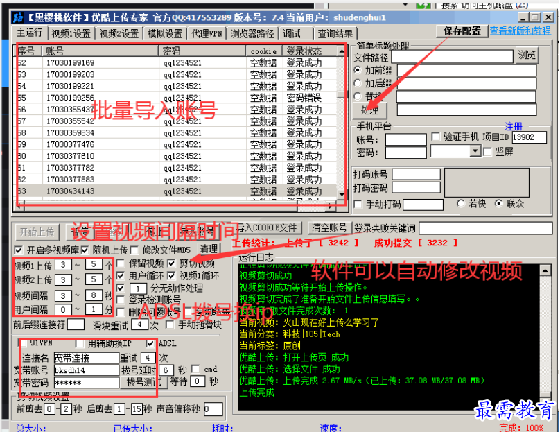This screenshot has height=432, width=560.
Task: Open the 视频1设置 tab
Action: [x=71, y=33]
